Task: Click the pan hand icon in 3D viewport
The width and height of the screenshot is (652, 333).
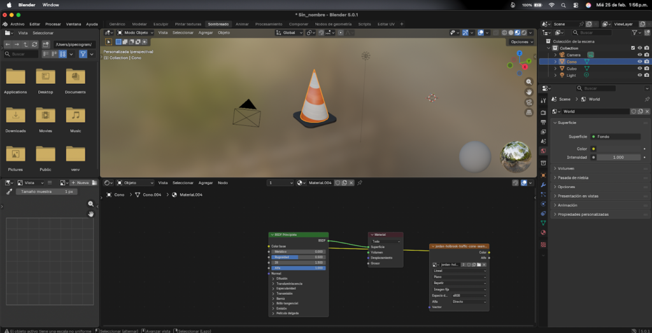Action: (528, 92)
